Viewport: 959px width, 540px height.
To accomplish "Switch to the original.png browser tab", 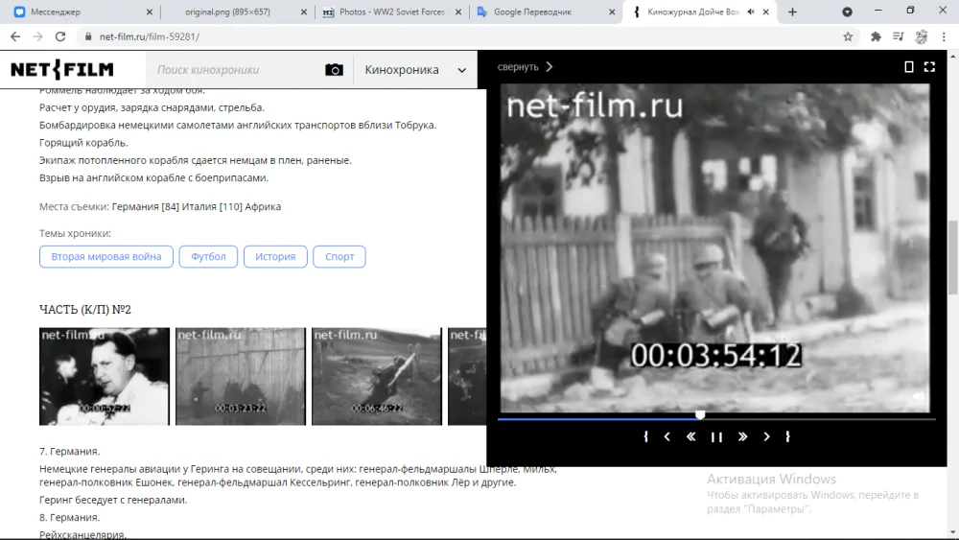I will 227,12.
